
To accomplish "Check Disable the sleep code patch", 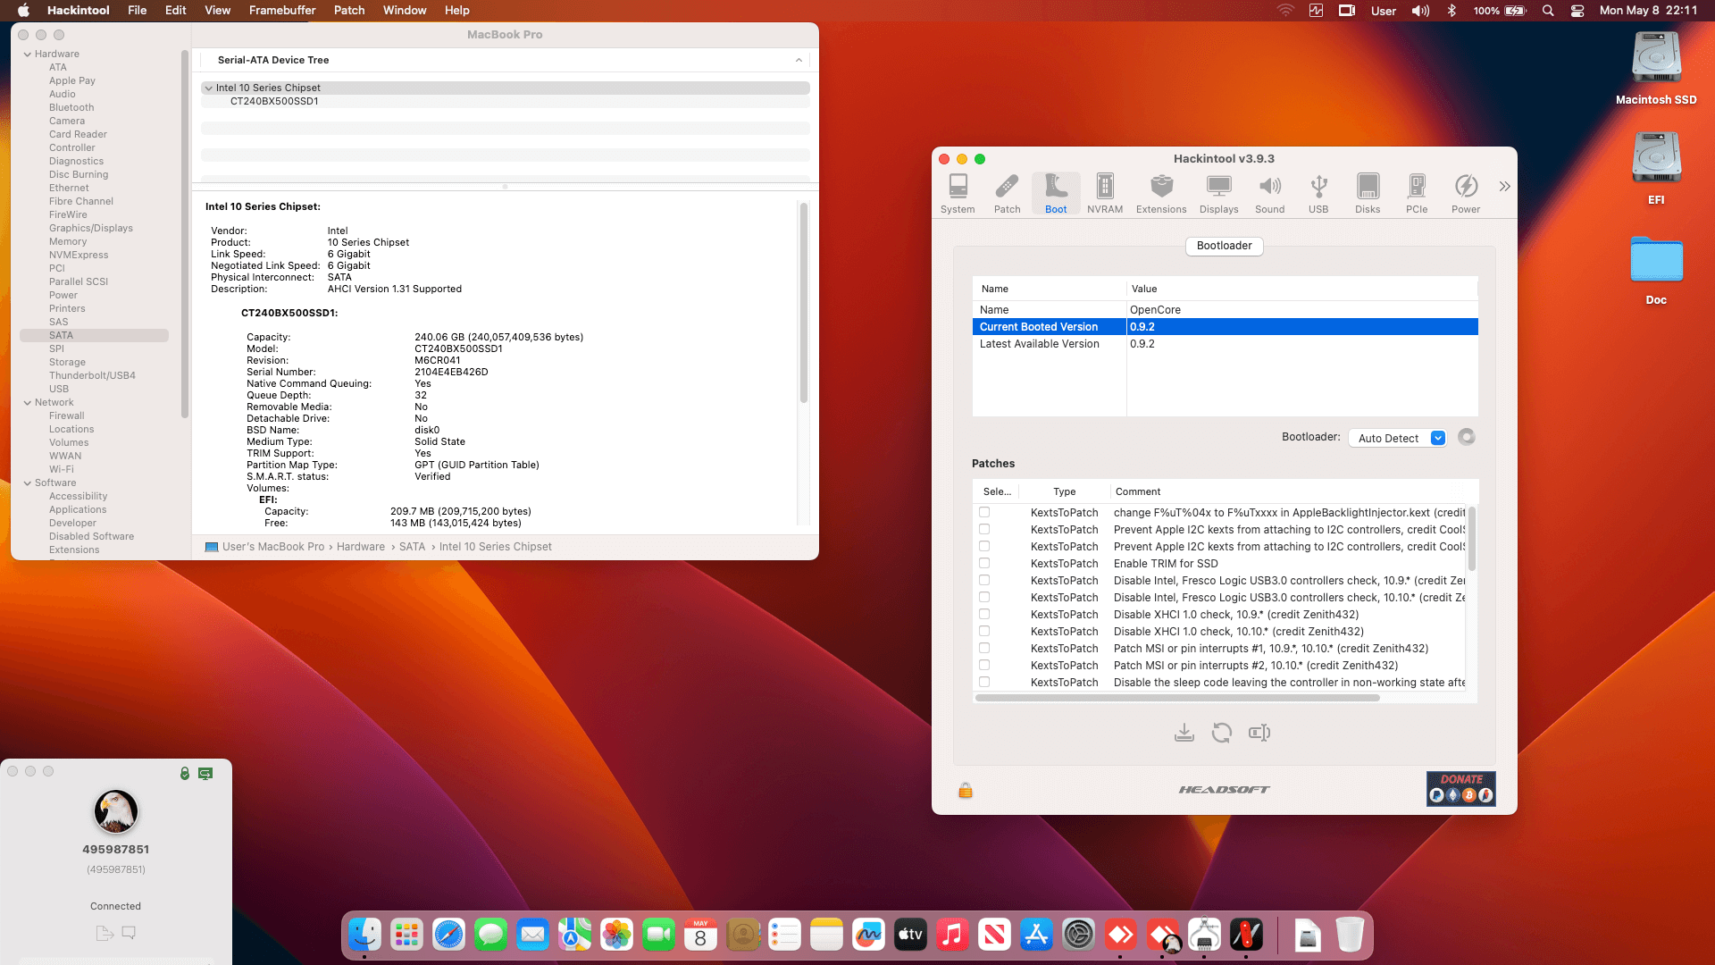I will click(x=984, y=682).
